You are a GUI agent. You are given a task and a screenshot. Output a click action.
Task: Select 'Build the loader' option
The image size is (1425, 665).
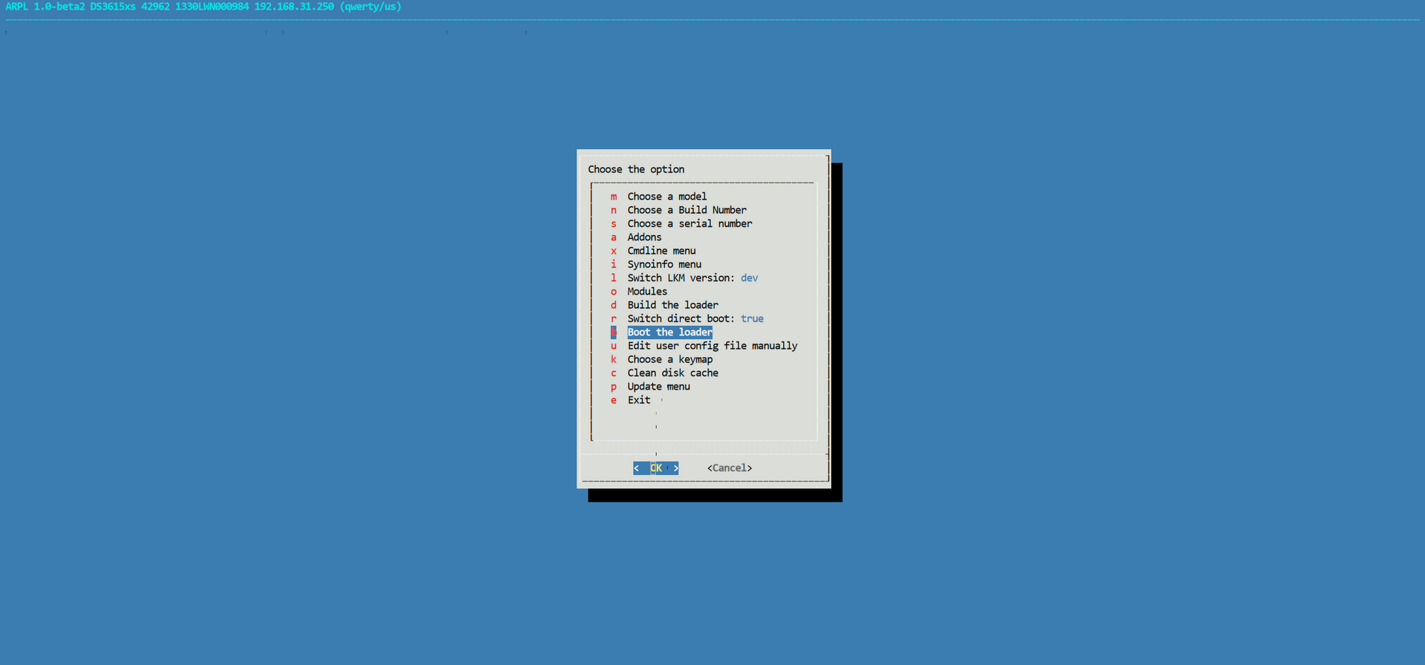click(x=664, y=305)
